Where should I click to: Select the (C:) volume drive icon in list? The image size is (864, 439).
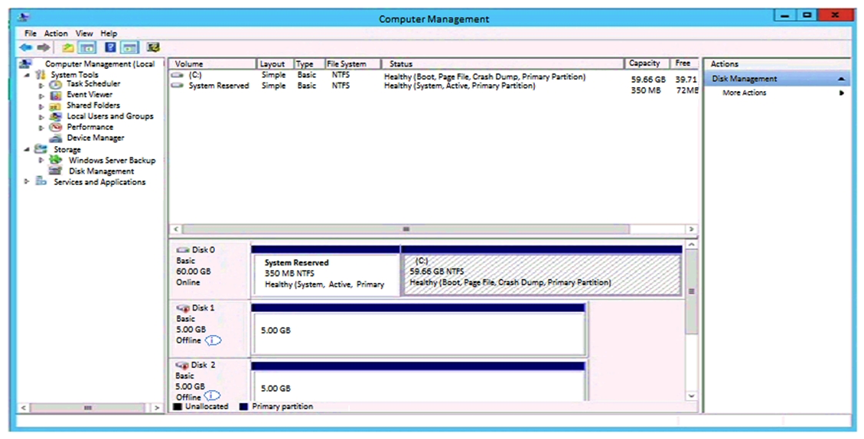pyautogui.click(x=178, y=75)
